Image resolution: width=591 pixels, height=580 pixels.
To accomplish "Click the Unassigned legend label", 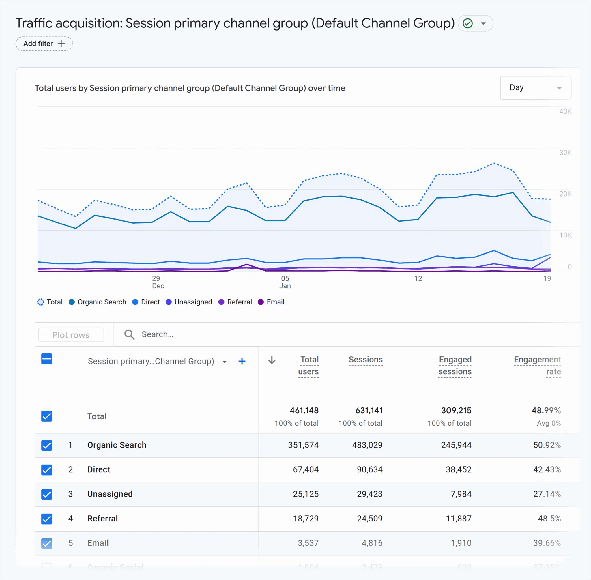I will (x=193, y=302).
